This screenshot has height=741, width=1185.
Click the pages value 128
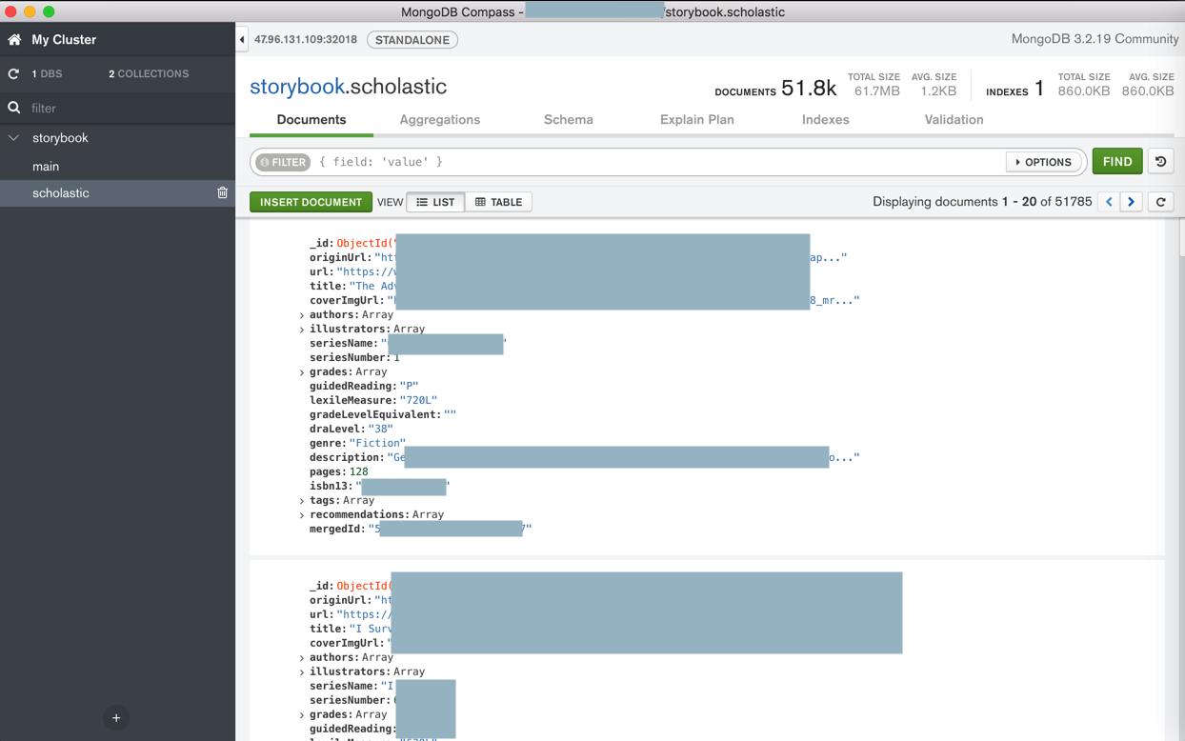pyautogui.click(x=358, y=471)
